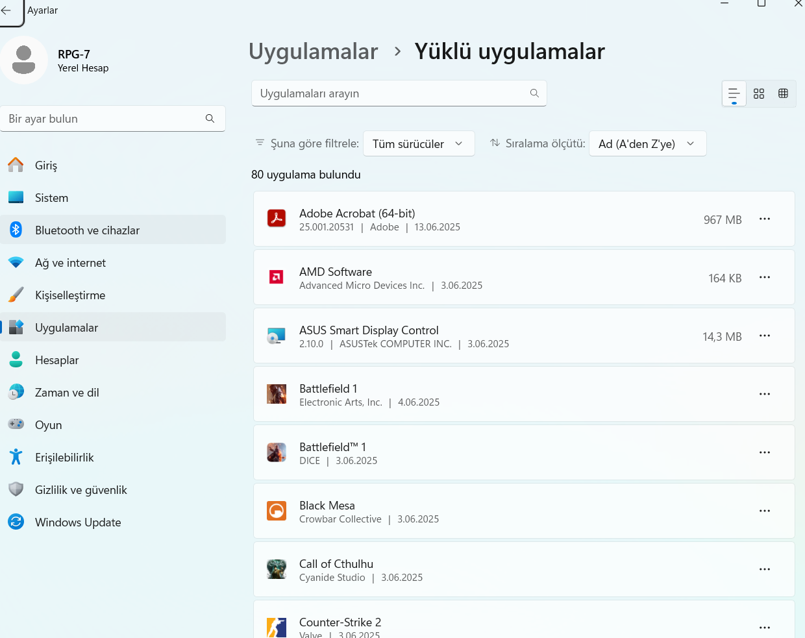Select the Black Mesa entry name

[x=327, y=505]
